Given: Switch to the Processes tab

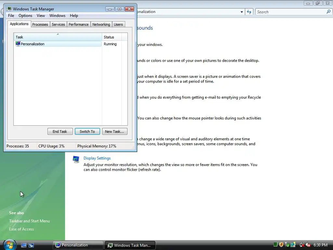Looking at the screenshot, I should tap(40, 24).
